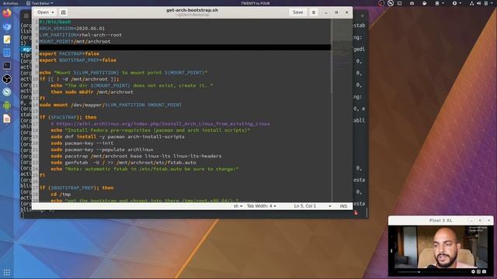The image size is (497, 279).
Task: Click the pacman-key --populate archlinux line
Action: 102,150
